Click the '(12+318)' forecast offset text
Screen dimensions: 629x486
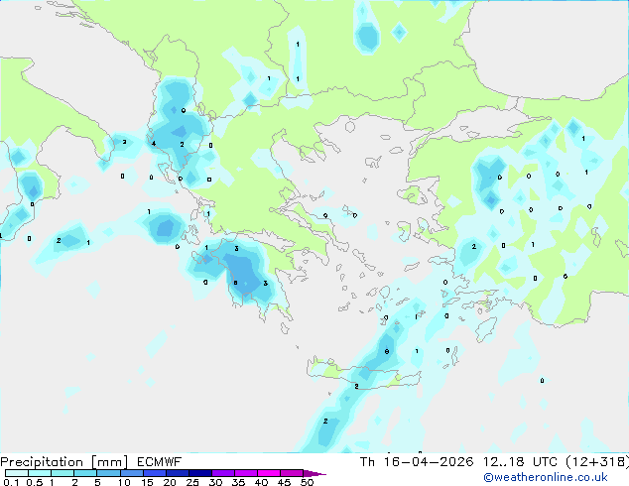tap(597, 462)
